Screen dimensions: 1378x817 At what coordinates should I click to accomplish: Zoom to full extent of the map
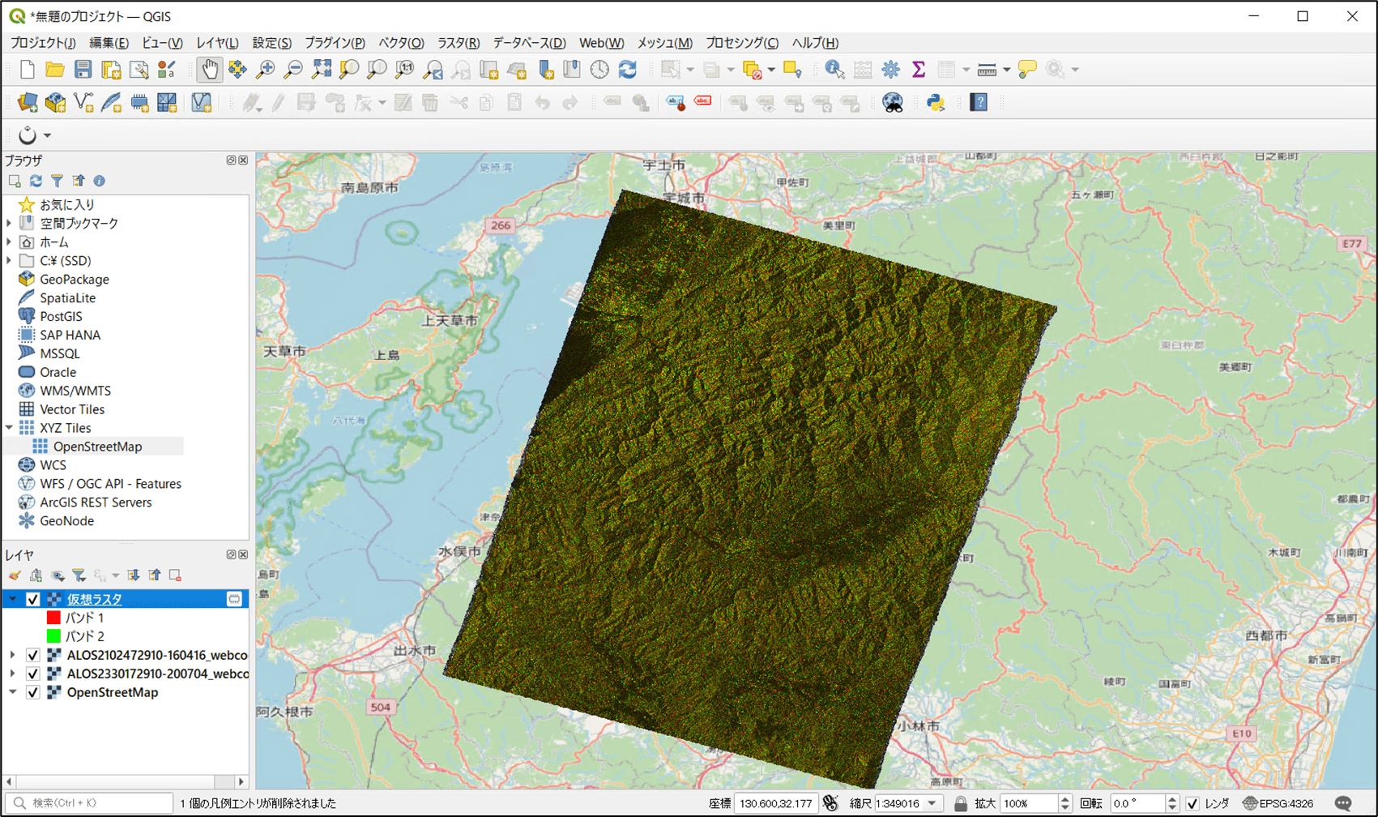click(321, 70)
